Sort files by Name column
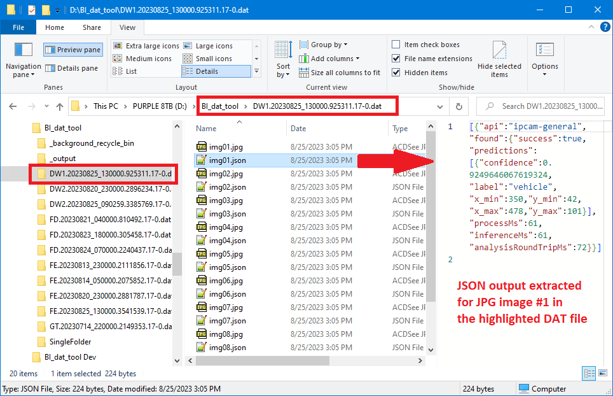 click(206, 129)
